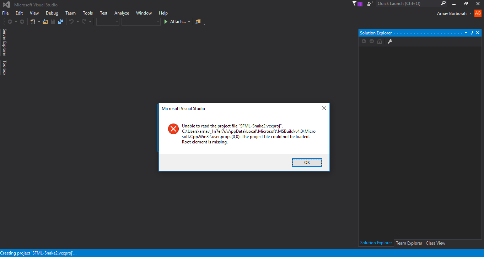Open a file using the Open File icon
The width and height of the screenshot is (484, 257).
point(45,21)
